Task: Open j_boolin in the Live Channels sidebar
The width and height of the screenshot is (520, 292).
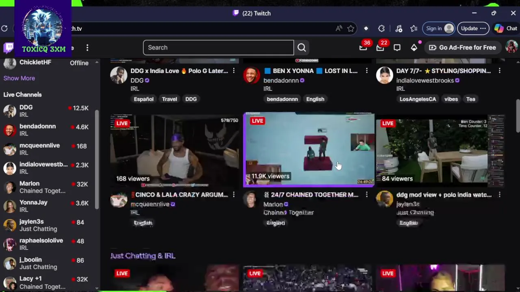Action: 48,263
